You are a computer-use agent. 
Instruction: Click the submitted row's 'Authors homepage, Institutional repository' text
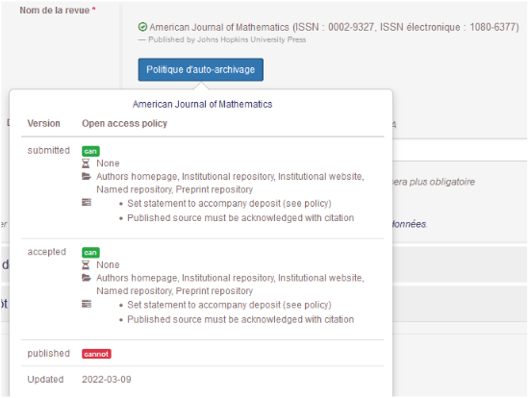tap(230, 183)
